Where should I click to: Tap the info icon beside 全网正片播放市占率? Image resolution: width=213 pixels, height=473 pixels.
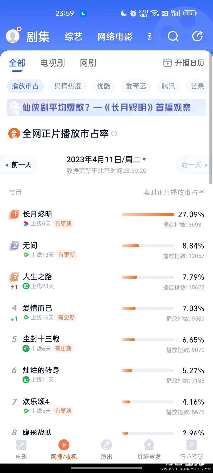[x=114, y=134]
